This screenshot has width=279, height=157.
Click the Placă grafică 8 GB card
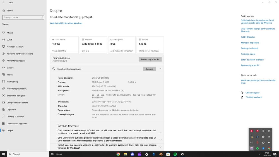(122, 45)
